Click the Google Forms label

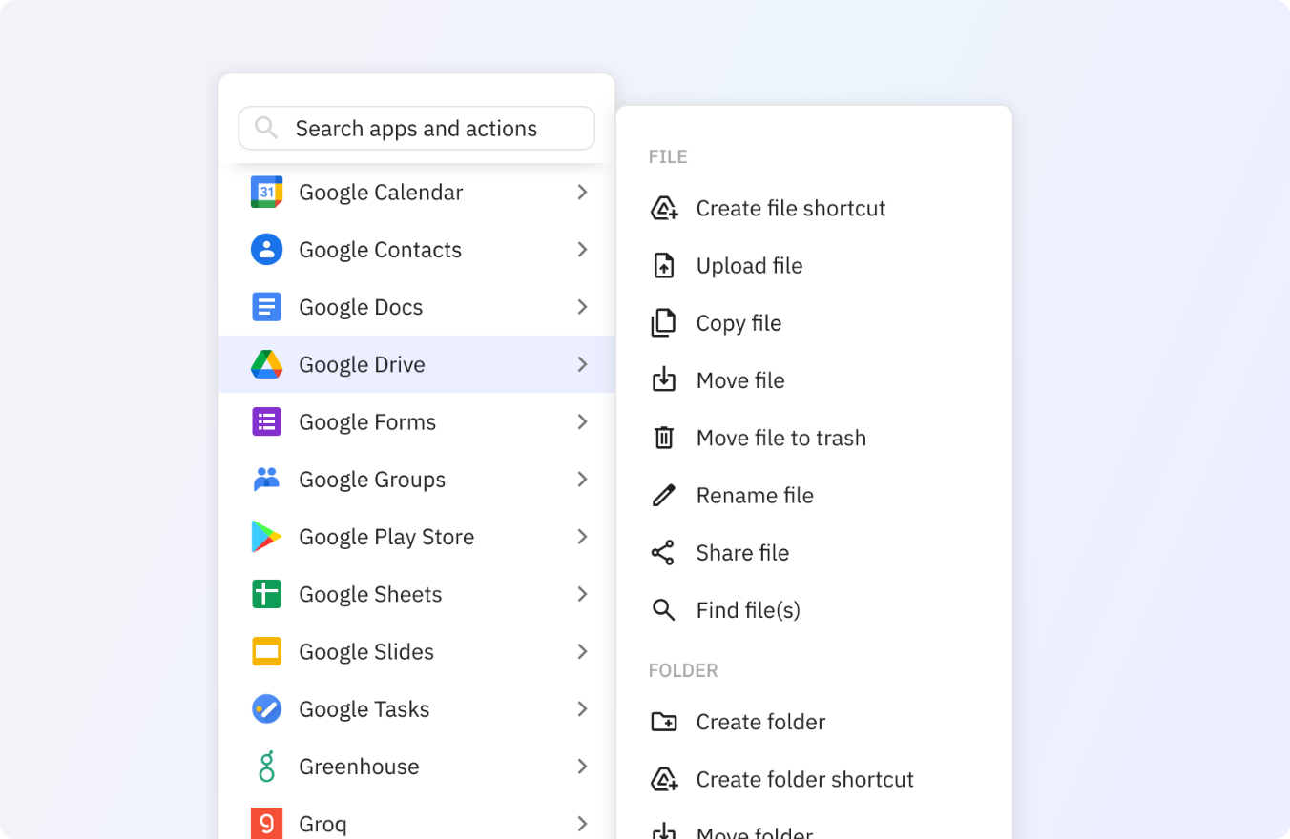[x=367, y=421]
